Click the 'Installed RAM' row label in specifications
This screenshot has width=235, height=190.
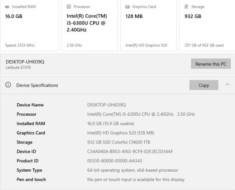31,124
